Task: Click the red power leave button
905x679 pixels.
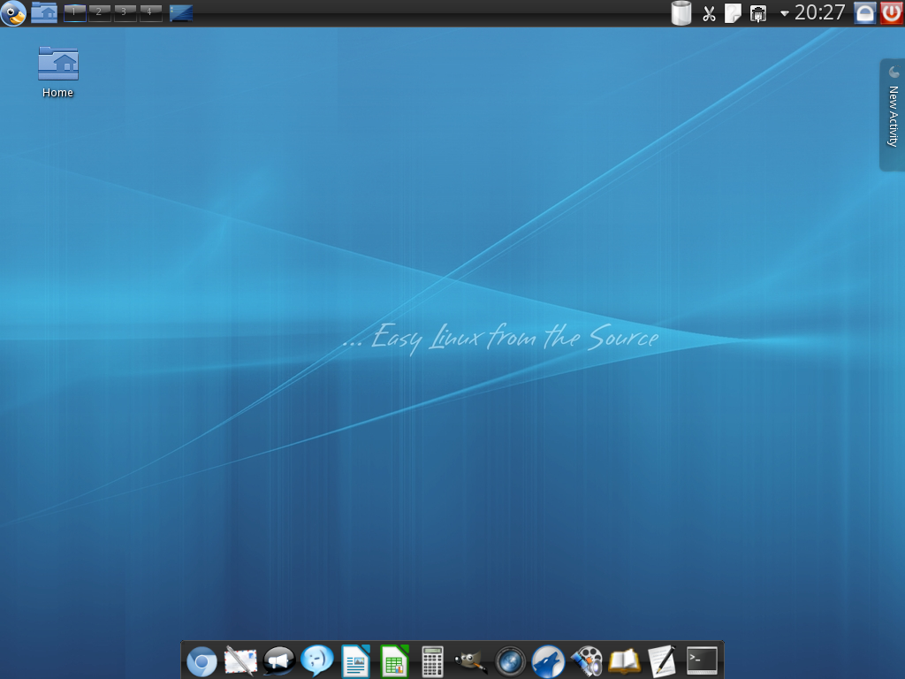Action: [891, 12]
